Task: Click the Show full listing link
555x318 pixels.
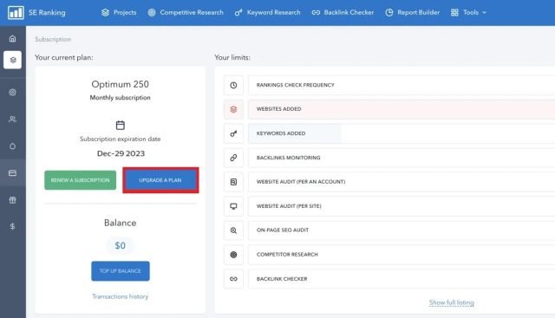Action: click(452, 302)
